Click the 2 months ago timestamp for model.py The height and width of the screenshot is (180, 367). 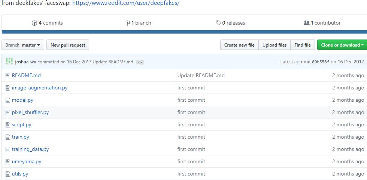[x=348, y=100]
